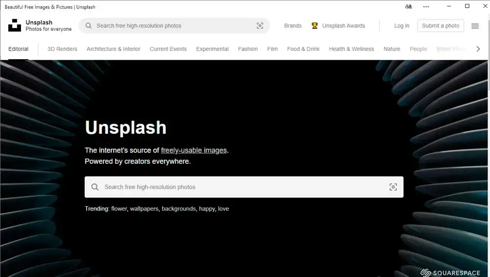Select the Editorial tab
Image resolution: width=490 pixels, height=277 pixels.
18,49
